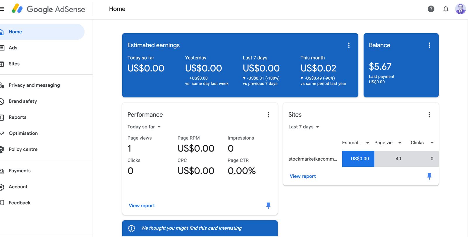Expand the Sites 'Last 7 days' dropdown
This screenshot has height=237, width=468.
(304, 127)
